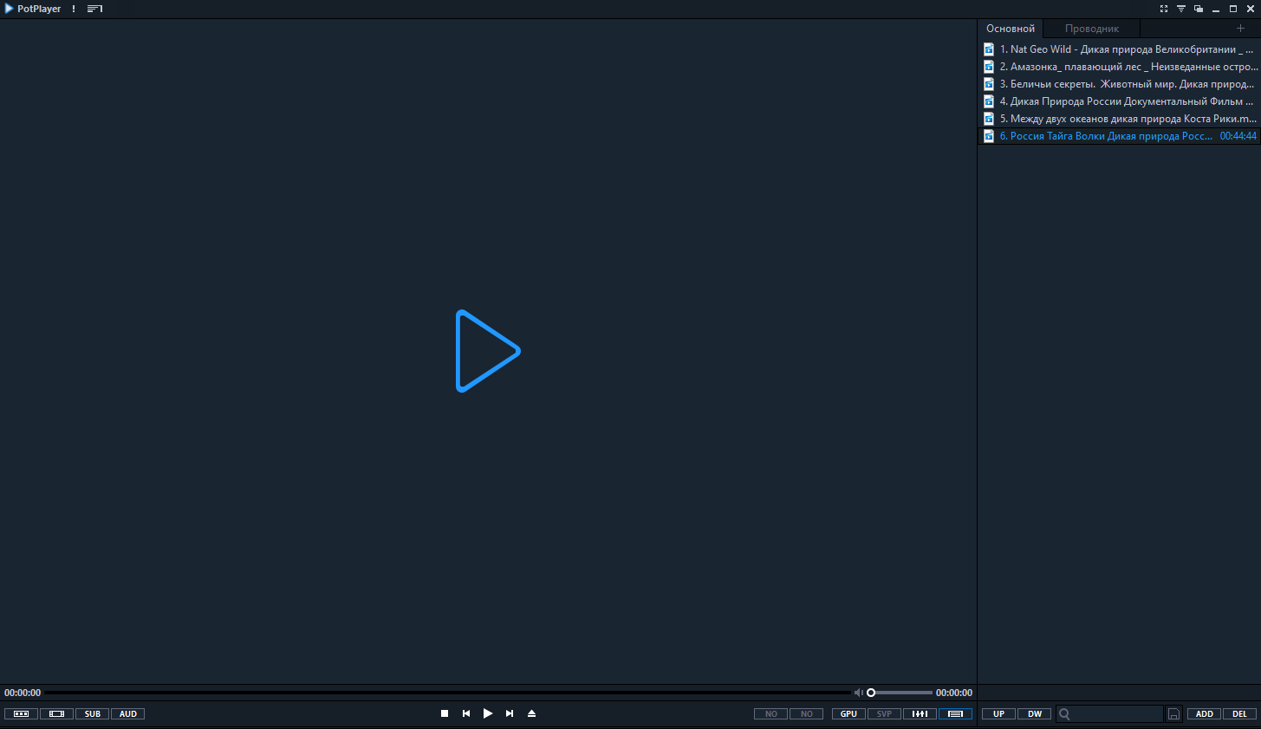Screen dimensions: 1261x729
Task: Maximize the PotPlayer window
Action: [x=1233, y=9]
